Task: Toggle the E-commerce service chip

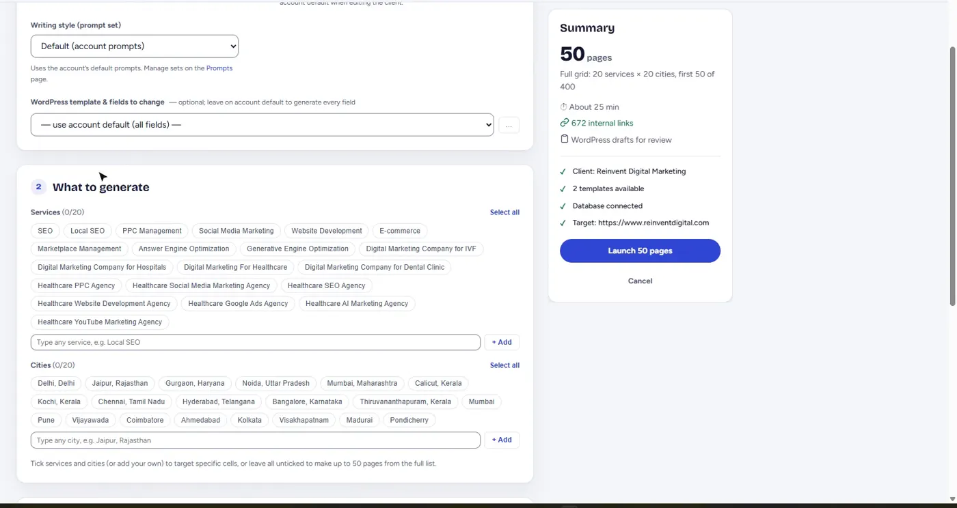Action: pyautogui.click(x=400, y=231)
